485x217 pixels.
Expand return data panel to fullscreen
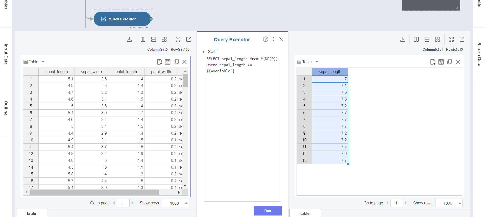pos(451,39)
